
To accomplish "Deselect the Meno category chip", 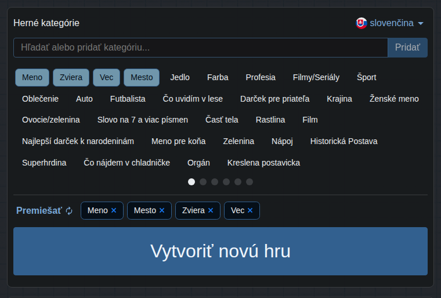I will click(x=32, y=77).
